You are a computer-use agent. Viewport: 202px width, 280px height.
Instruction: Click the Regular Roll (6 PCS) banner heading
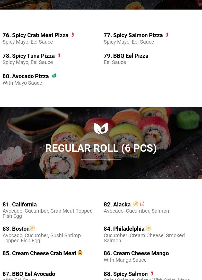pos(101,148)
